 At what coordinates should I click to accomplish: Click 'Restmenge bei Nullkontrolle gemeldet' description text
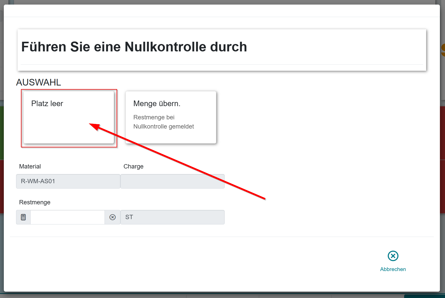pos(163,122)
